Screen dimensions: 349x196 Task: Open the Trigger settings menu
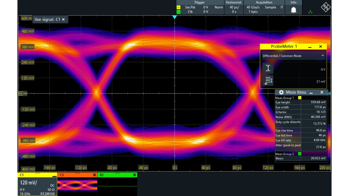[199, 2]
